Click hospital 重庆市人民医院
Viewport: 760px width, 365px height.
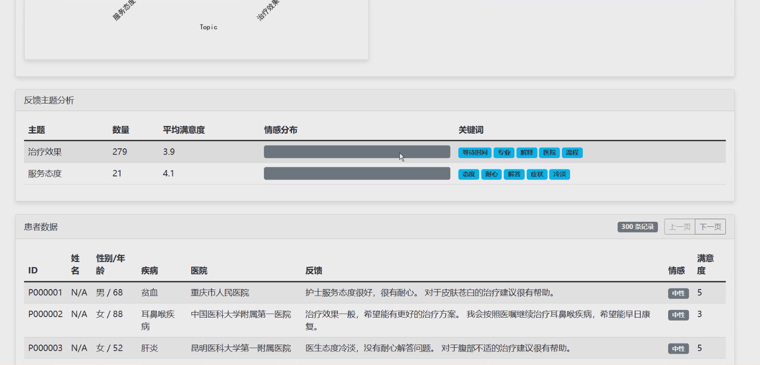[220, 293]
